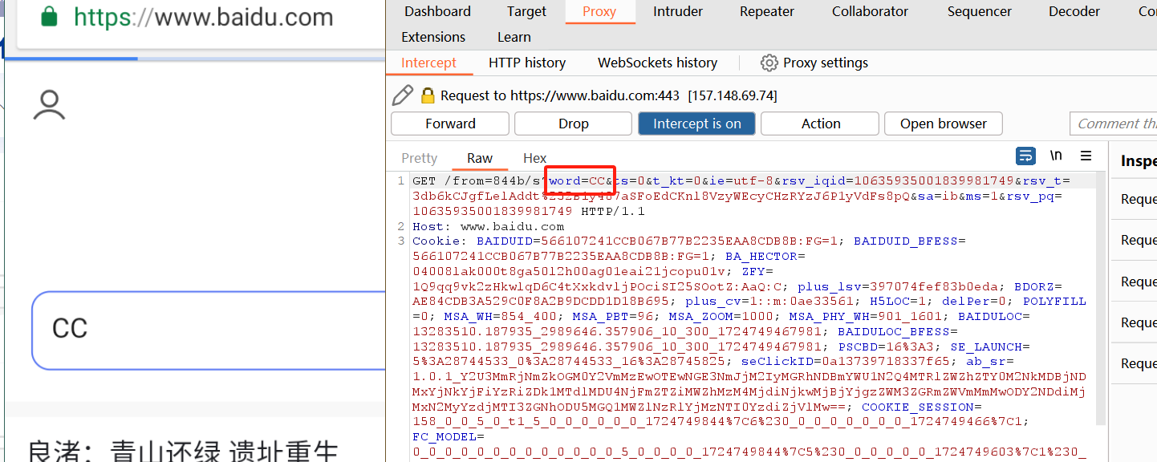Click the Cookie header name on line 3

pos(438,241)
